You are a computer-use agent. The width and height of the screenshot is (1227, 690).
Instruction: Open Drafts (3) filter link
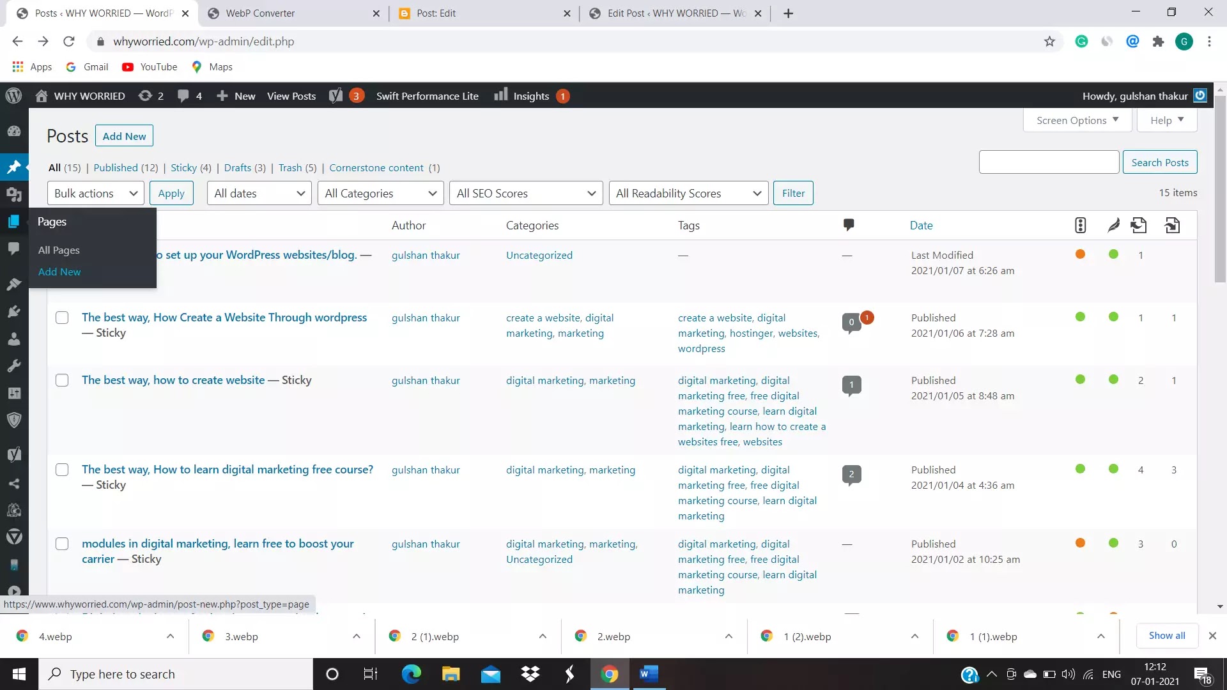pos(245,167)
